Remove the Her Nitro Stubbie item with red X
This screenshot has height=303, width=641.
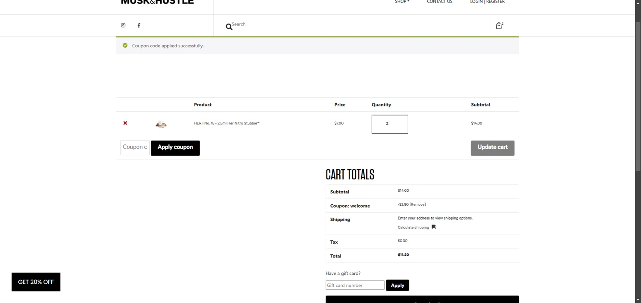point(125,123)
